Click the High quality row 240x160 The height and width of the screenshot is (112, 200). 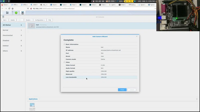click(100, 71)
